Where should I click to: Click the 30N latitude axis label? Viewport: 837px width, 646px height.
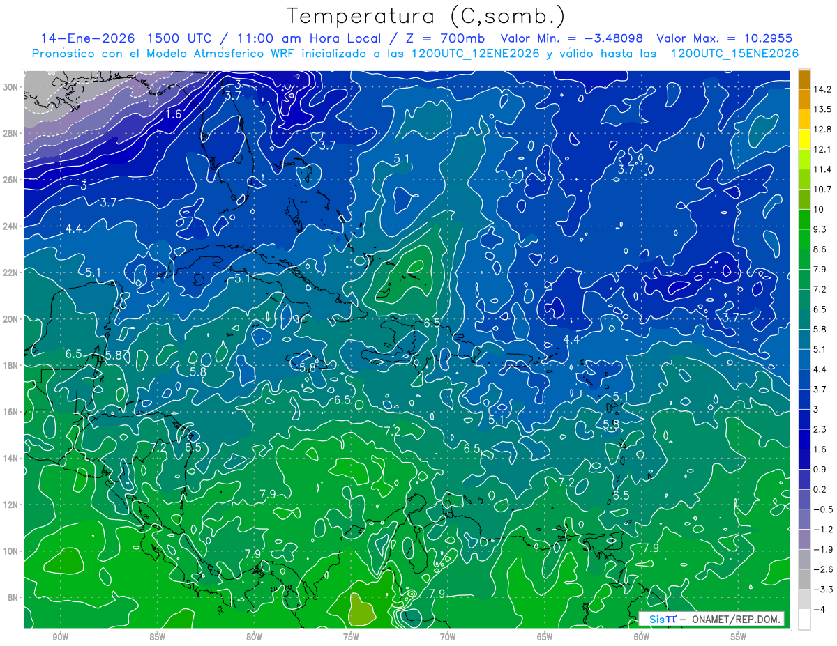point(12,87)
